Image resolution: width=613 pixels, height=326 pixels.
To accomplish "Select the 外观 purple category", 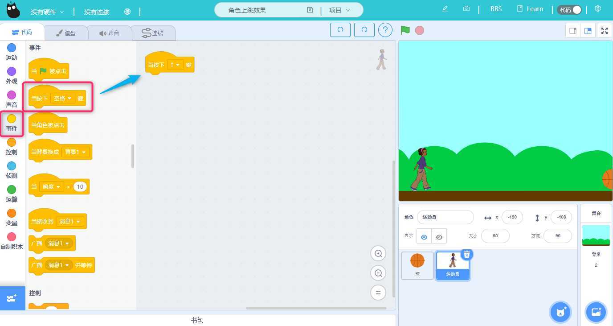I will pos(12,75).
